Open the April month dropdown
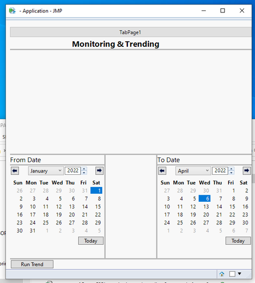 (x=193, y=171)
